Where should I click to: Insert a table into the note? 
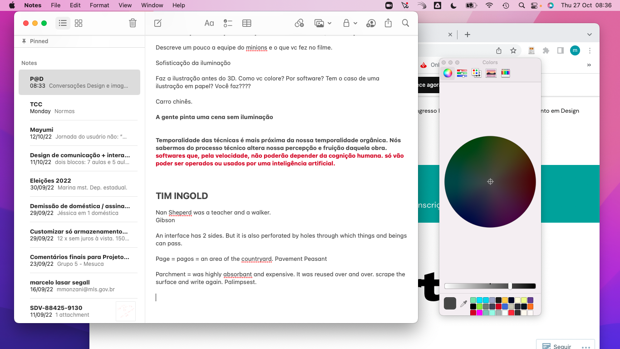tap(246, 23)
